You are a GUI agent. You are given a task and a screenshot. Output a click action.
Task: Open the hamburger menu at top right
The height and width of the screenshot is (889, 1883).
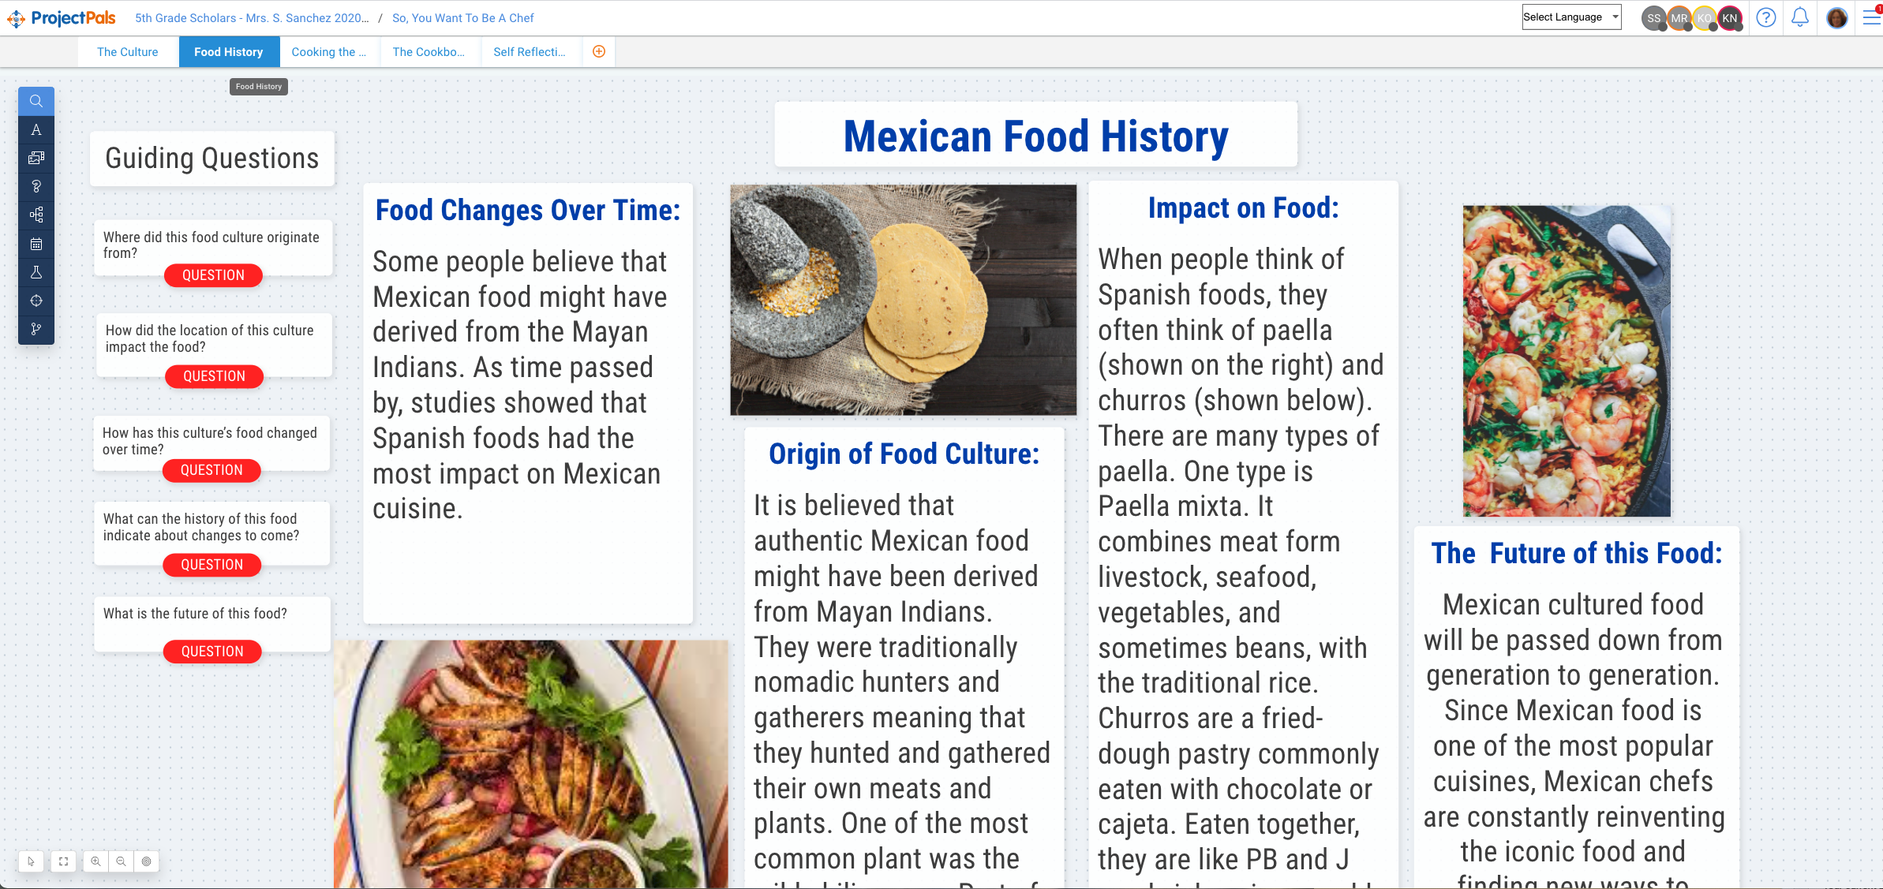coord(1871,17)
